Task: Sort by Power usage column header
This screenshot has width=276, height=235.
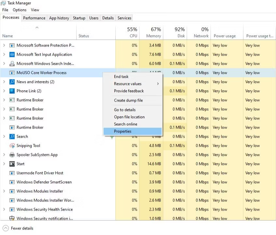Action: (x=227, y=32)
